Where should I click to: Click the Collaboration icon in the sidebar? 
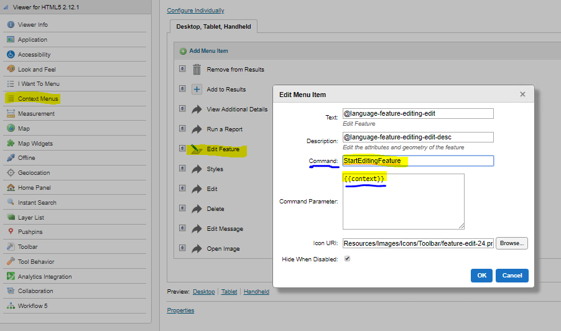tap(11, 291)
